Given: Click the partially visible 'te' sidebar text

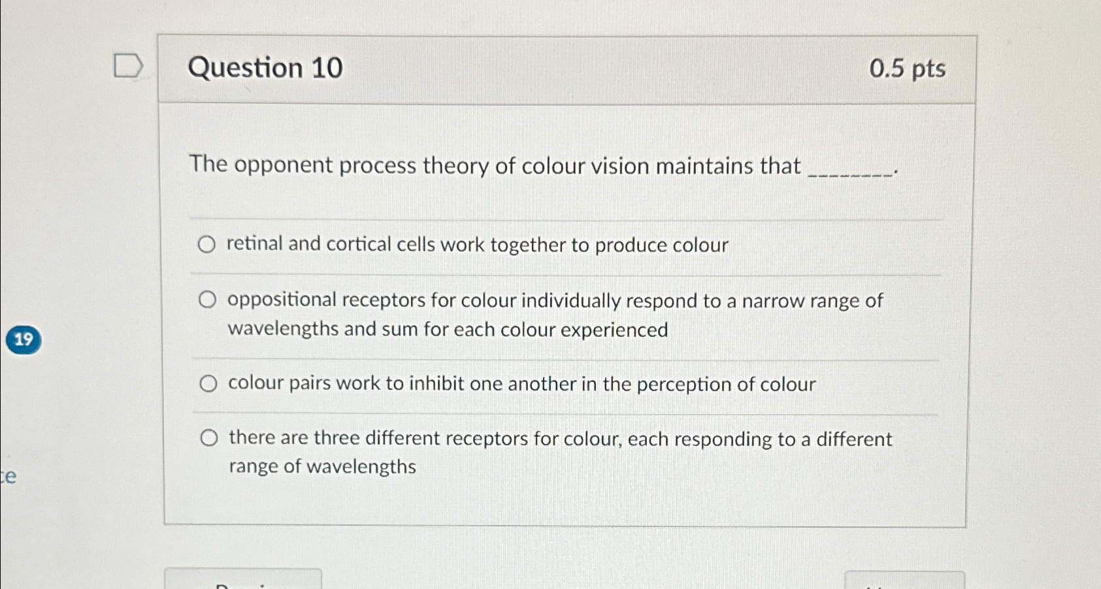Looking at the screenshot, I should [8, 476].
